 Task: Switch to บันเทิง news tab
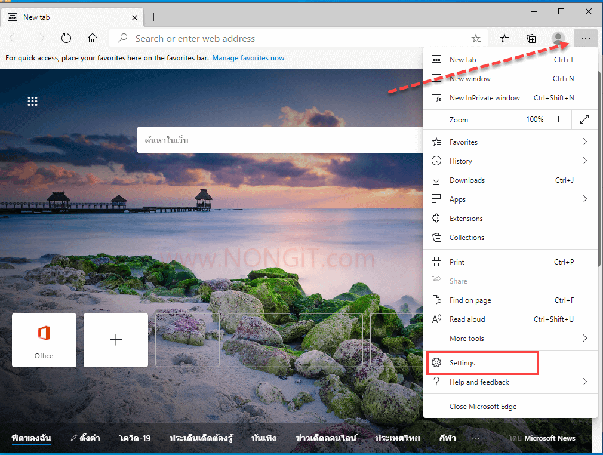pyautogui.click(x=264, y=438)
